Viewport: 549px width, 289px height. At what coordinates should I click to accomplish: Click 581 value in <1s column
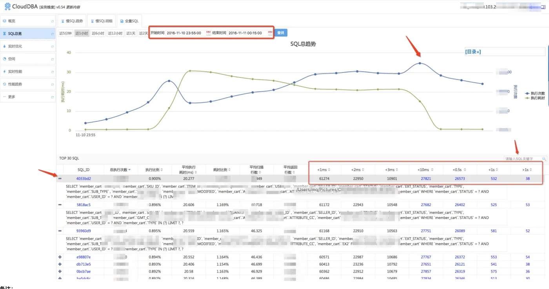(494, 231)
